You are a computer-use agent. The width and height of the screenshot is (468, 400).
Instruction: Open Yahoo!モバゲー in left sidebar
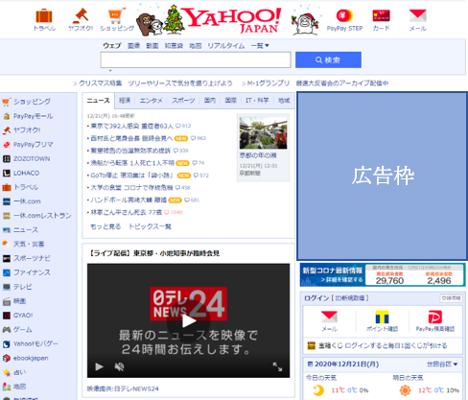35,343
